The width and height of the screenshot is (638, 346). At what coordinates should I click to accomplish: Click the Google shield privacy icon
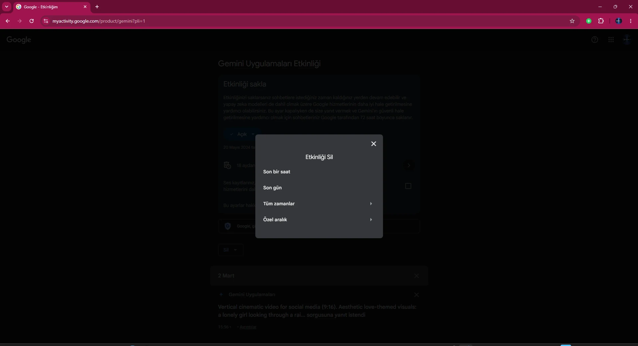(228, 226)
